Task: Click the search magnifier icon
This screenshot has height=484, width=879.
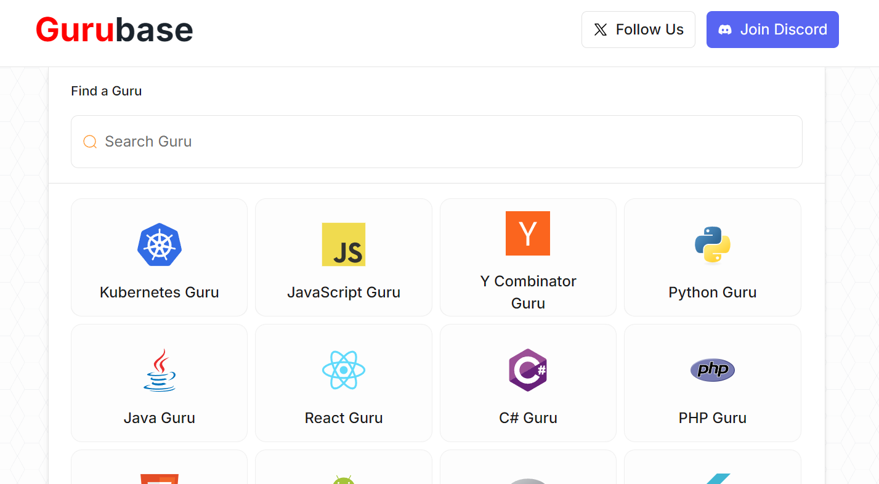Action: click(x=90, y=141)
